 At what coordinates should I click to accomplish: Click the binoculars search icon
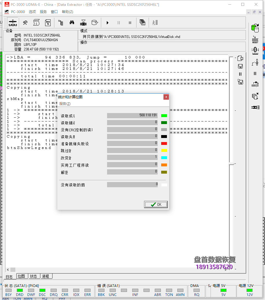[x=72, y=23]
